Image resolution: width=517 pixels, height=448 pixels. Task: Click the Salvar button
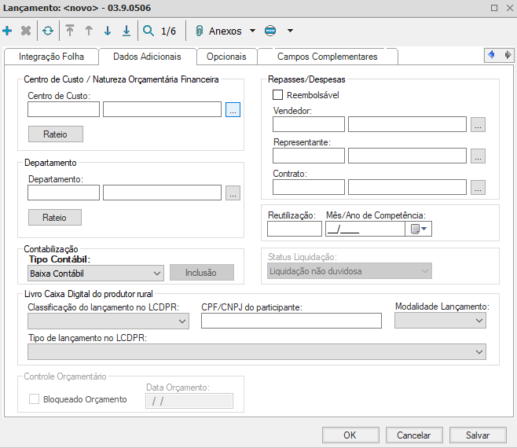477,435
